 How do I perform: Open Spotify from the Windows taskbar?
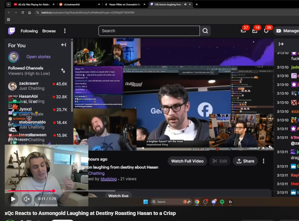[x=222, y=202]
